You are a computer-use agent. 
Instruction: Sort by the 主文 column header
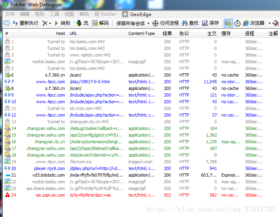(x=209, y=33)
